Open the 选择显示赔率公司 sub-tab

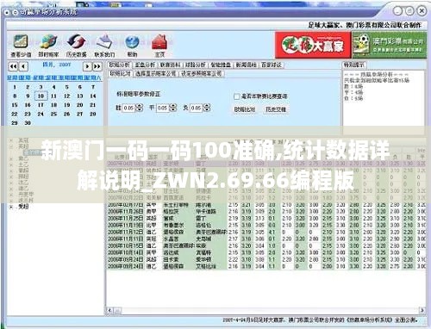[156, 74]
